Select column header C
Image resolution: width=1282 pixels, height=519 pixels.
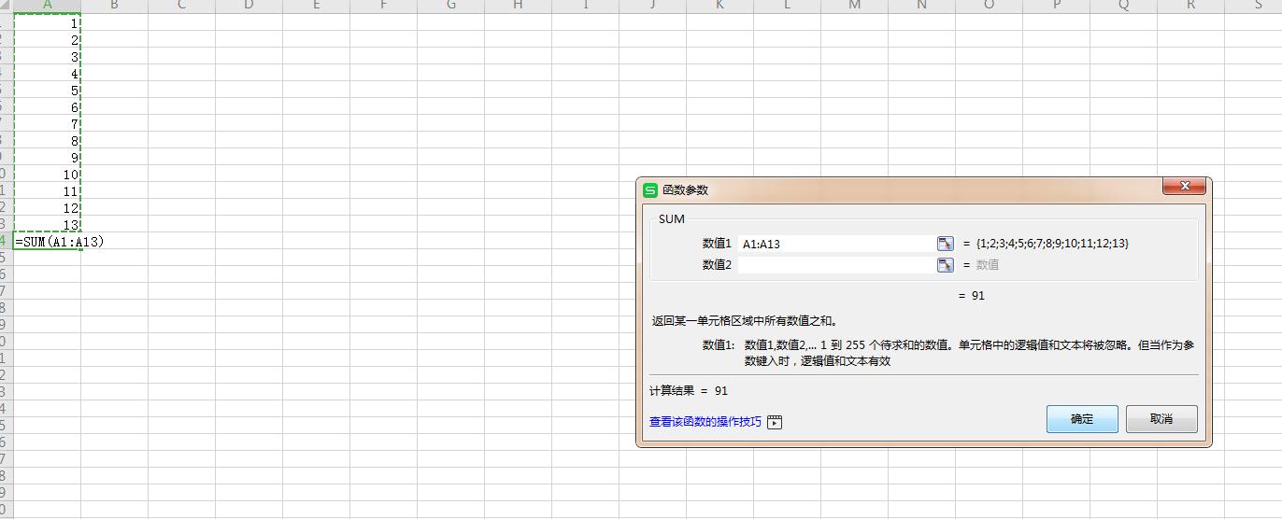(x=181, y=6)
